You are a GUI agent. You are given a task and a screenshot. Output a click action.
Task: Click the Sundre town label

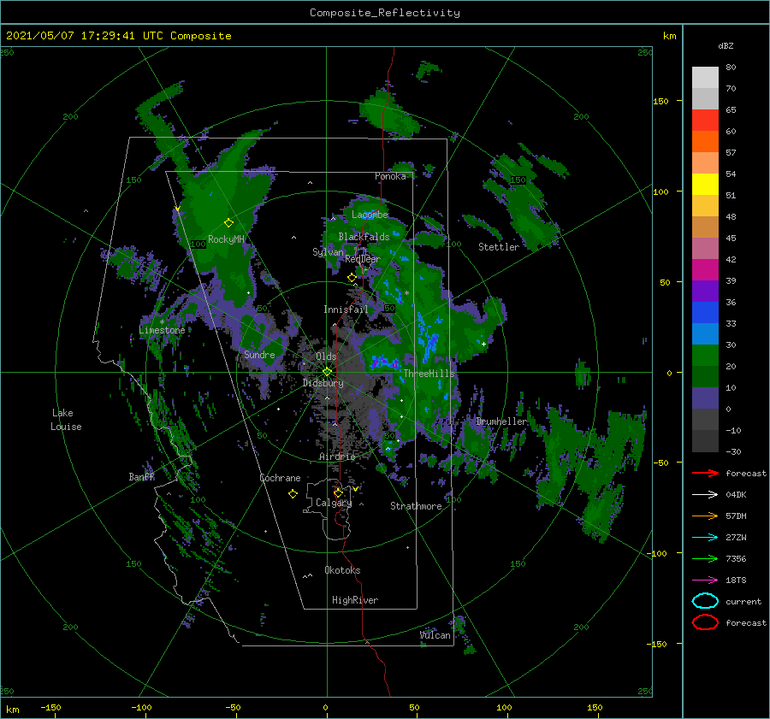click(x=259, y=354)
